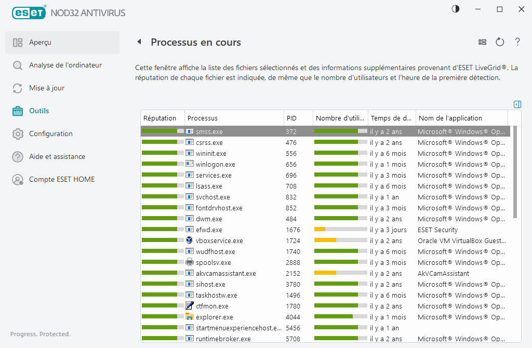532x348 pixels.
Task: Open help via the question mark
Action: point(517,42)
